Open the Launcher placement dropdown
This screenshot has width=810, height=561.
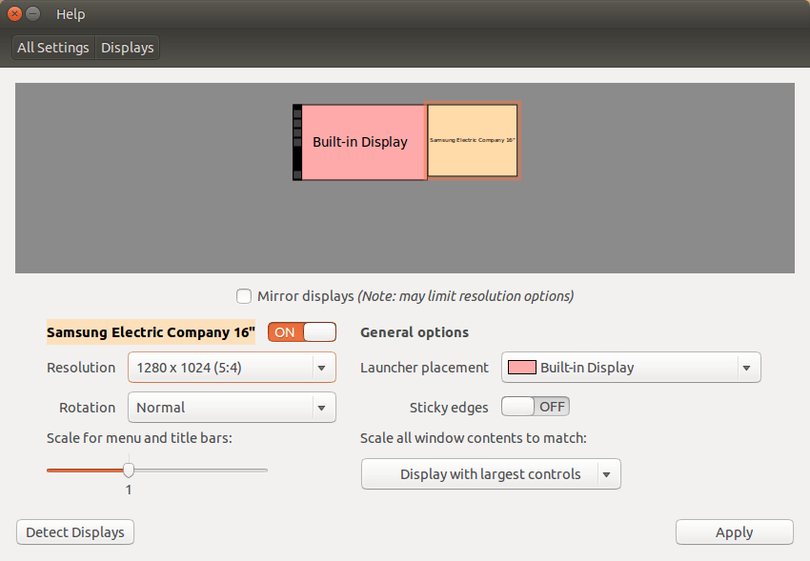[x=631, y=367]
